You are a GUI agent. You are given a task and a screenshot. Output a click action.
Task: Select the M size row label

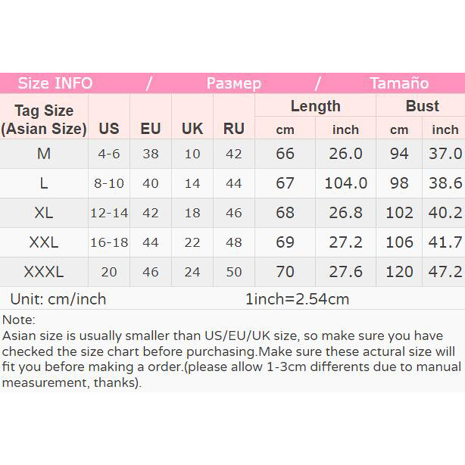click(x=44, y=153)
